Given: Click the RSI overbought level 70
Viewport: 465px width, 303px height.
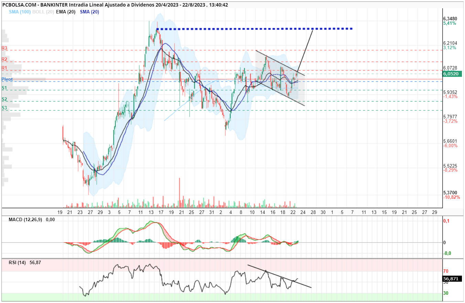Looking at the screenshot, I should pos(445,271).
